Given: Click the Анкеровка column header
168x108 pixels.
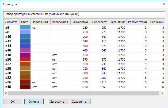Looking at the screenshot, I should click(x=80, y=22).
